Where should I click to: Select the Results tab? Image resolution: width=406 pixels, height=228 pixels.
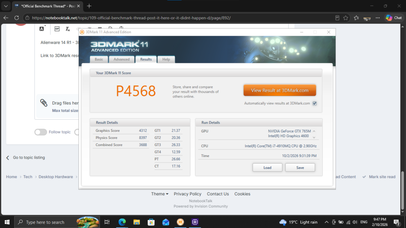pyautogui.click(x=146, y=59)
